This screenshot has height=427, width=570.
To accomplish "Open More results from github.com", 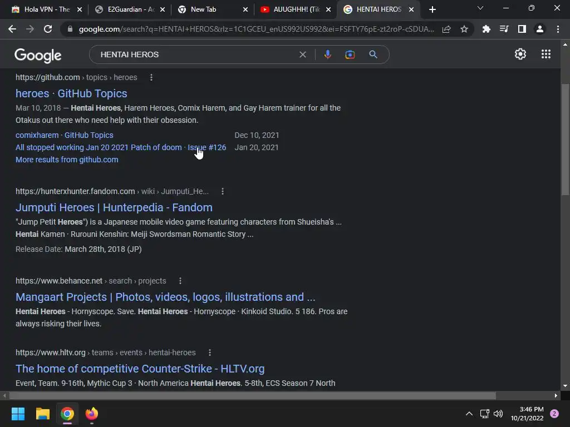I will [67, 160].
